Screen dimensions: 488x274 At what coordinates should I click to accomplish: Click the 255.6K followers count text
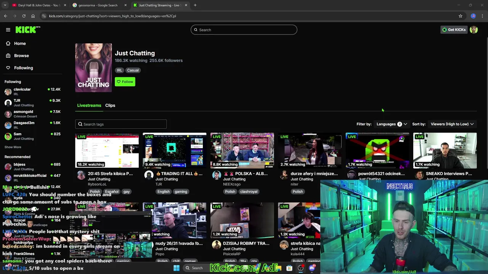coord(166,61)
